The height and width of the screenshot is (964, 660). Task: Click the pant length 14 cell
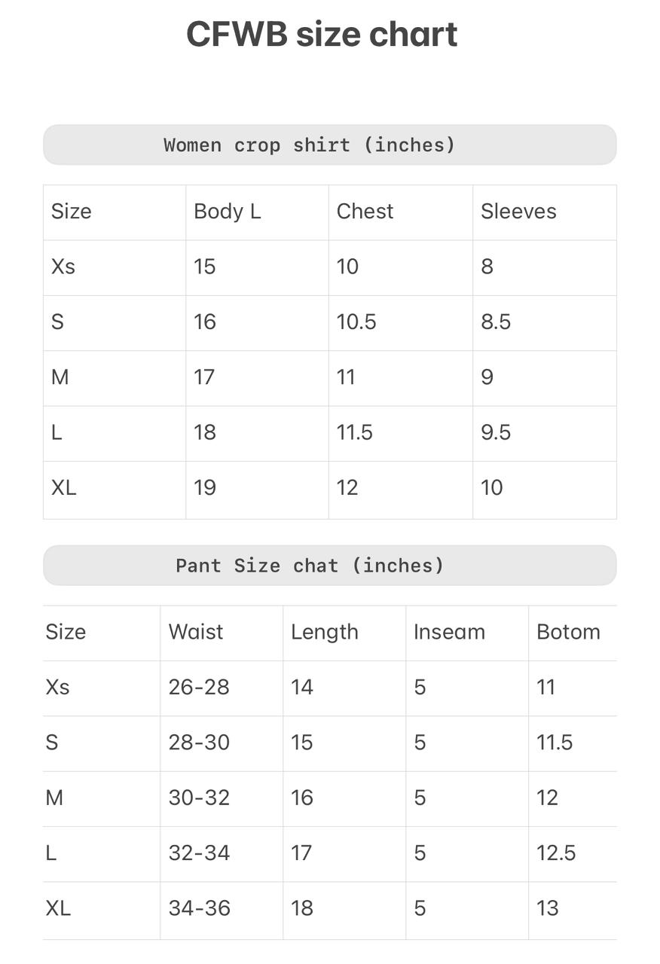(x=302, y=687)
